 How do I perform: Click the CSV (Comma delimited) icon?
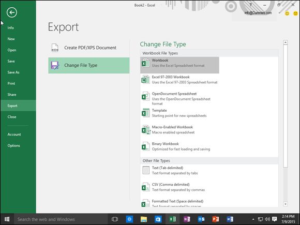[x=145, y=187]
